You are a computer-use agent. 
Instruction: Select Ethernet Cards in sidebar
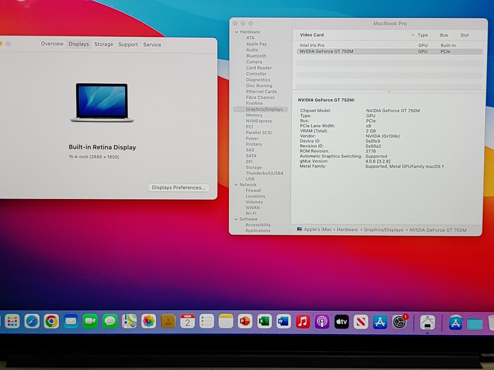coord(261,92)
